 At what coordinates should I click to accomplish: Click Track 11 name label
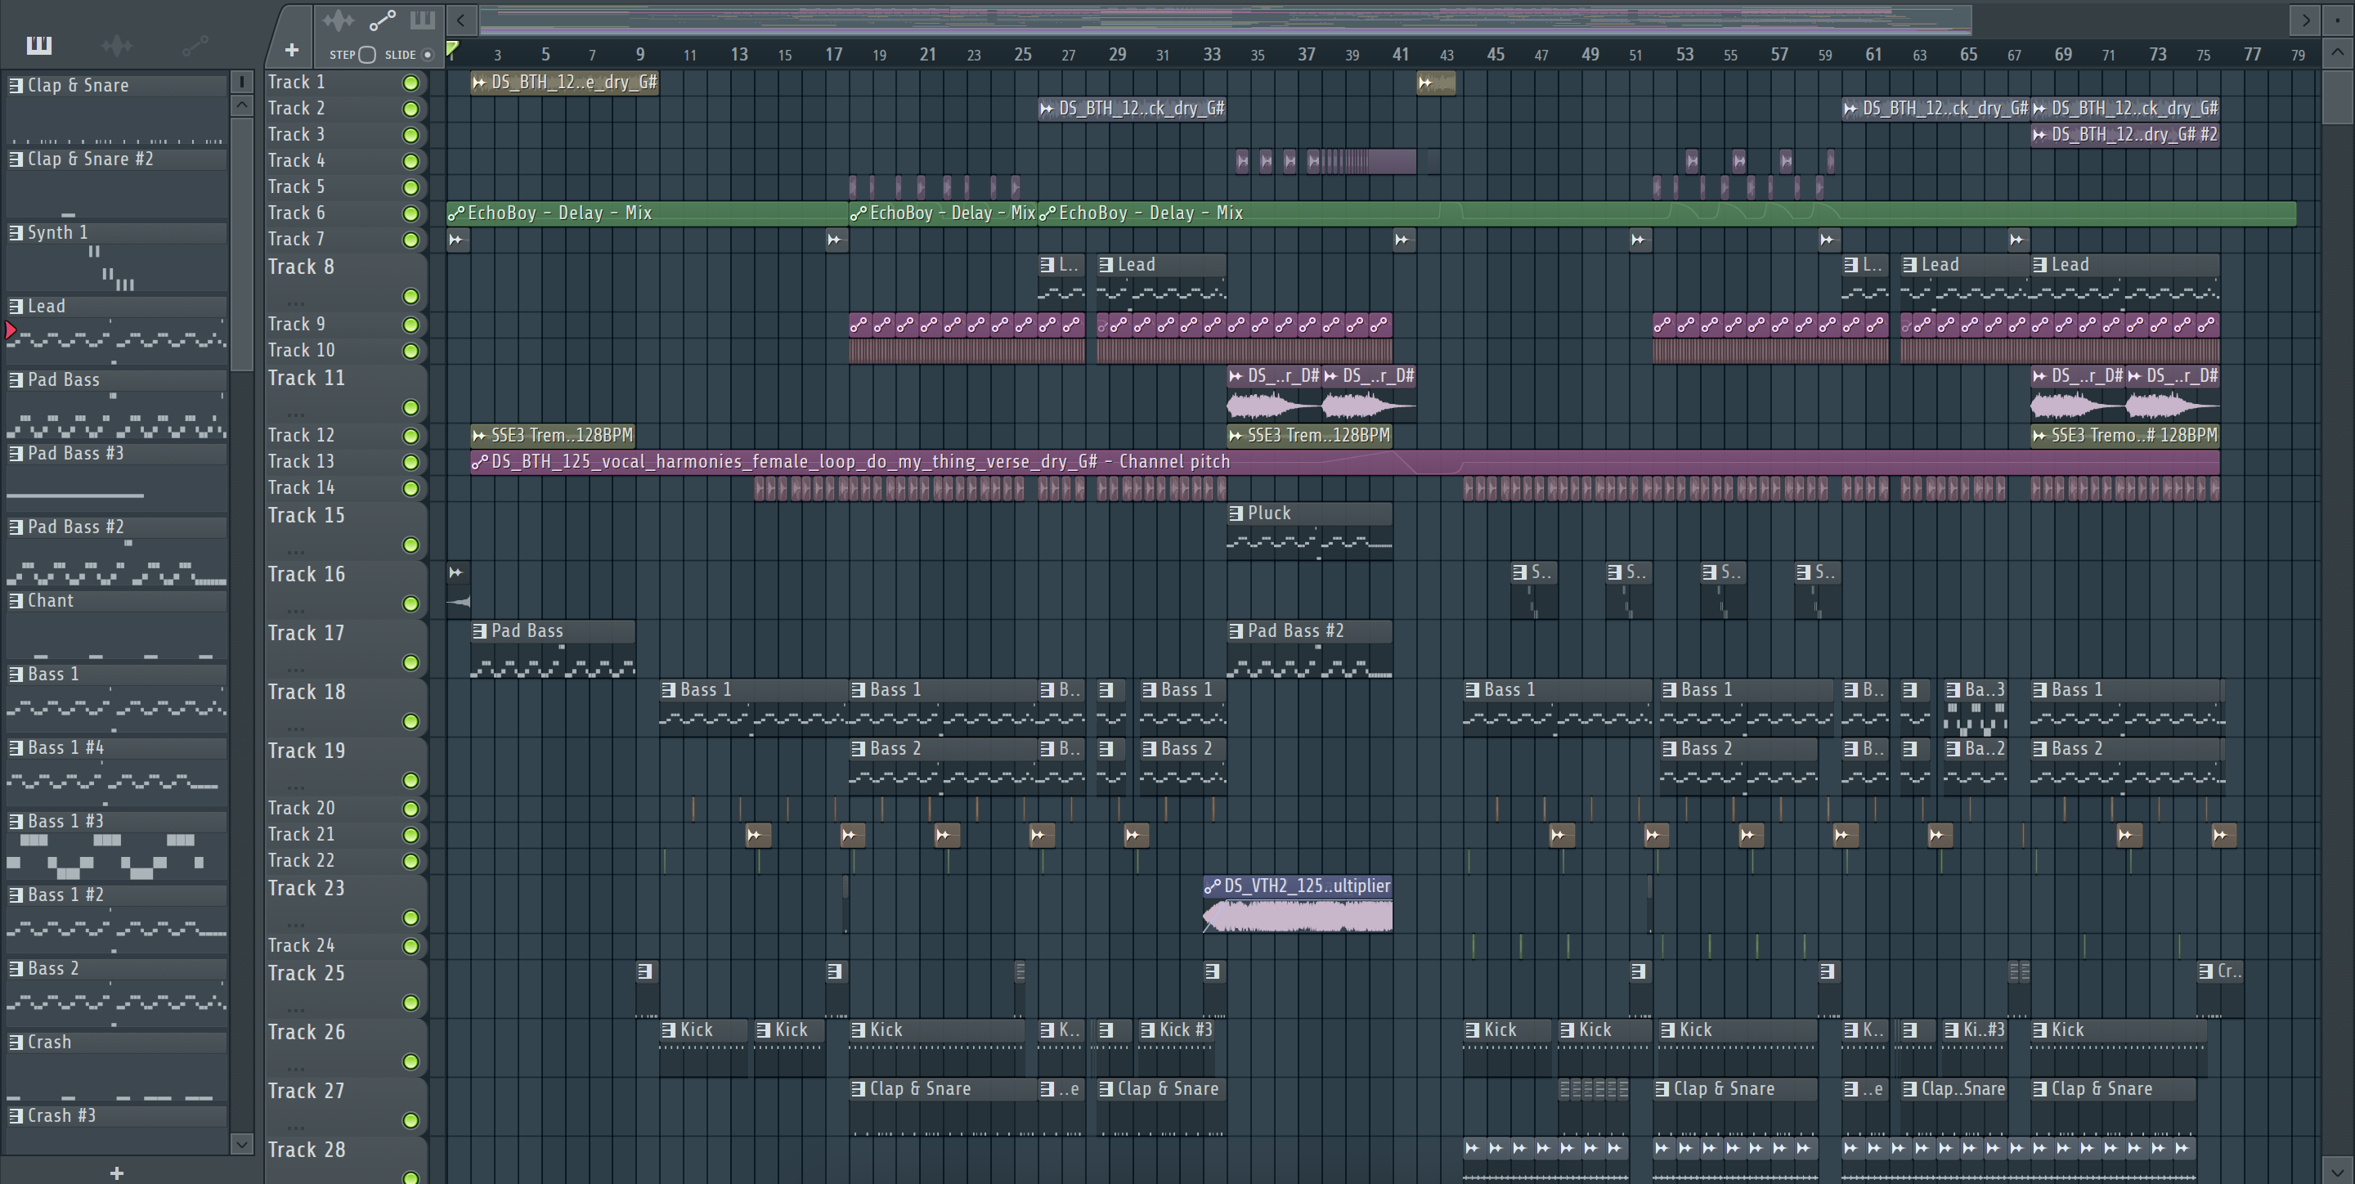pyautogui.click(x=307, y=379)
